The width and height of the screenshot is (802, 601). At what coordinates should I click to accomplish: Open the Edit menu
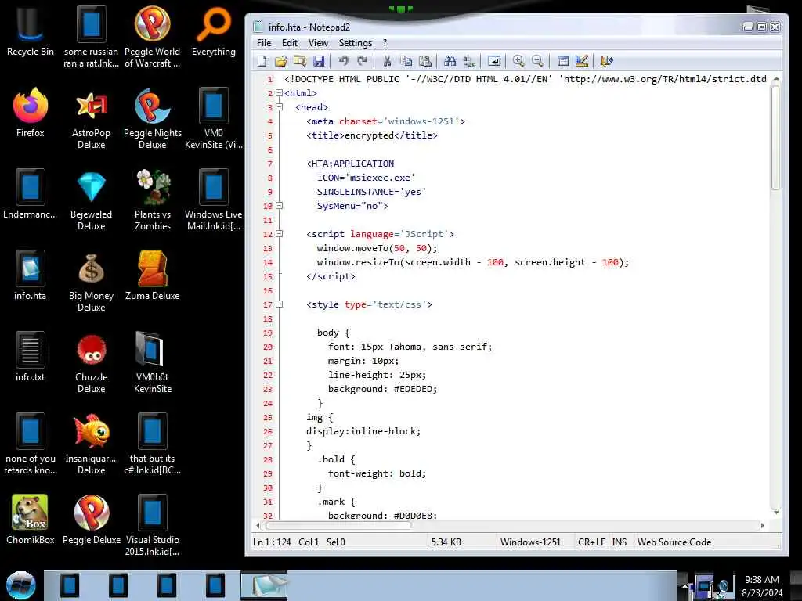[x=290, y=43]
